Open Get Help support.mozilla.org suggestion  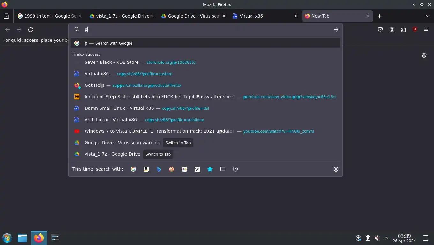point(206,85)
